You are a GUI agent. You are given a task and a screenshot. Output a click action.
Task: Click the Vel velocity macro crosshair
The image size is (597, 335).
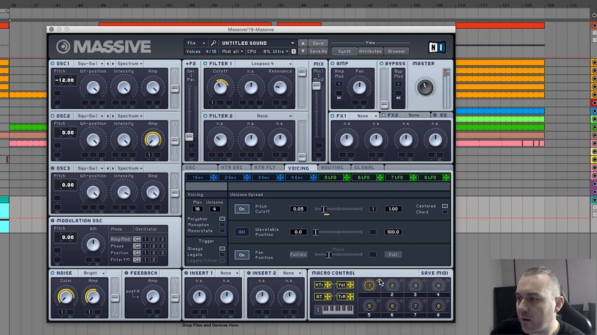coord(350,285)
